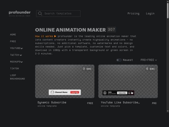This screenshot has width=169, height=127.
Task: Focus the Search templates input field
Action: pyautogui.click(x=58, y=14)
